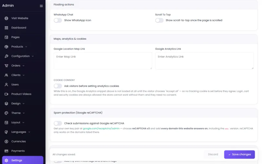Click the Theme palette icon
This screenshot has width=262, height=164.
[6, 113]
